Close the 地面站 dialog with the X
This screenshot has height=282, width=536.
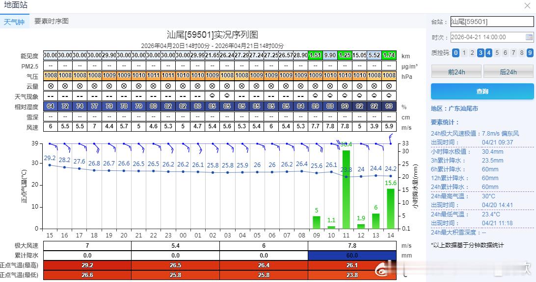click(528, 5)
